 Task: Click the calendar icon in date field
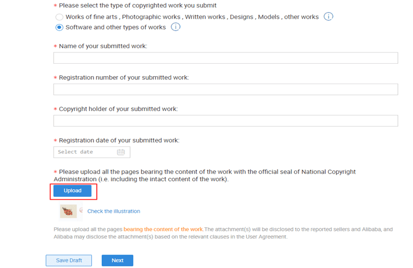point(121,152)
